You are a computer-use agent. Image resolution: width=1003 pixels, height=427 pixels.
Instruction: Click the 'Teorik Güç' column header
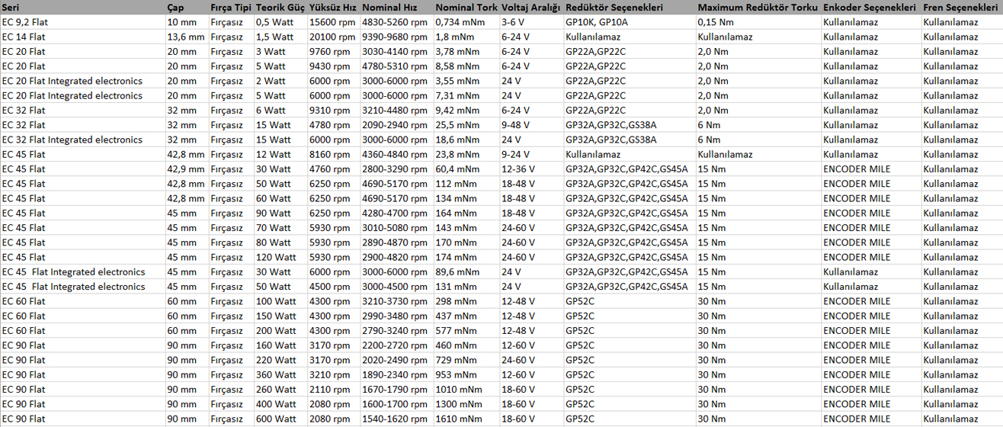coord(280,8)
